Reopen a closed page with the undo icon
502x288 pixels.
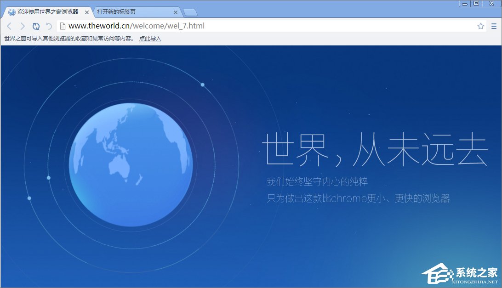[48, 26]
